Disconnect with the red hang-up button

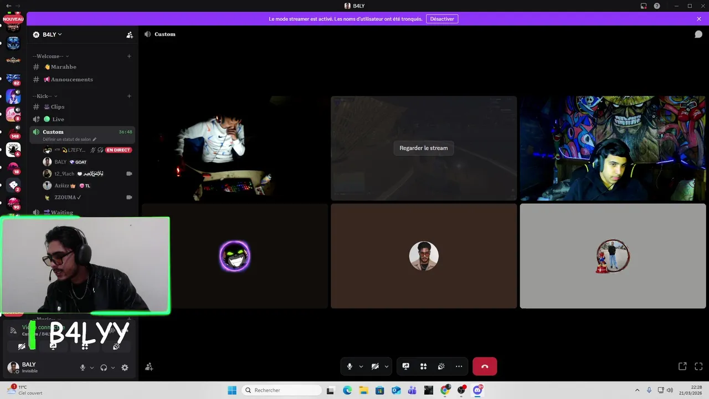click(x=485, y=366)
